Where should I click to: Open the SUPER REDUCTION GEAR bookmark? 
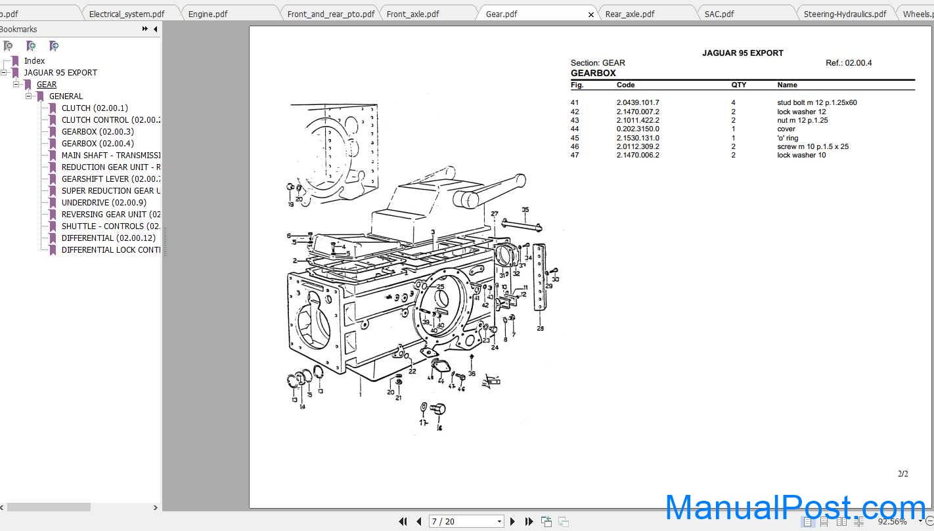point(111,191)
